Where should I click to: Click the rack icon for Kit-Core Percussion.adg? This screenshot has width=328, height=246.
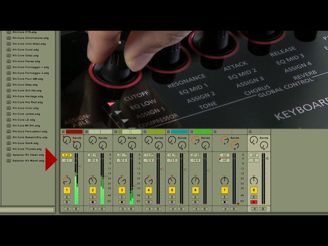[9, 131]
